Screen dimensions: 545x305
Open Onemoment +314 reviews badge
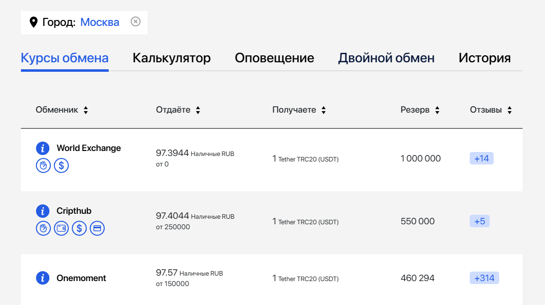tap(484, 278)
